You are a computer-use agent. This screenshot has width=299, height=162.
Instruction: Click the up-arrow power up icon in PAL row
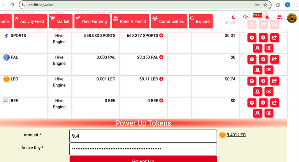coord(252,59)
